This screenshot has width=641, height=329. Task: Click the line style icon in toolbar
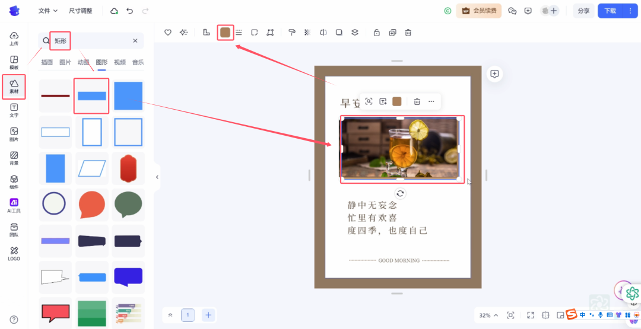[239, 33]
